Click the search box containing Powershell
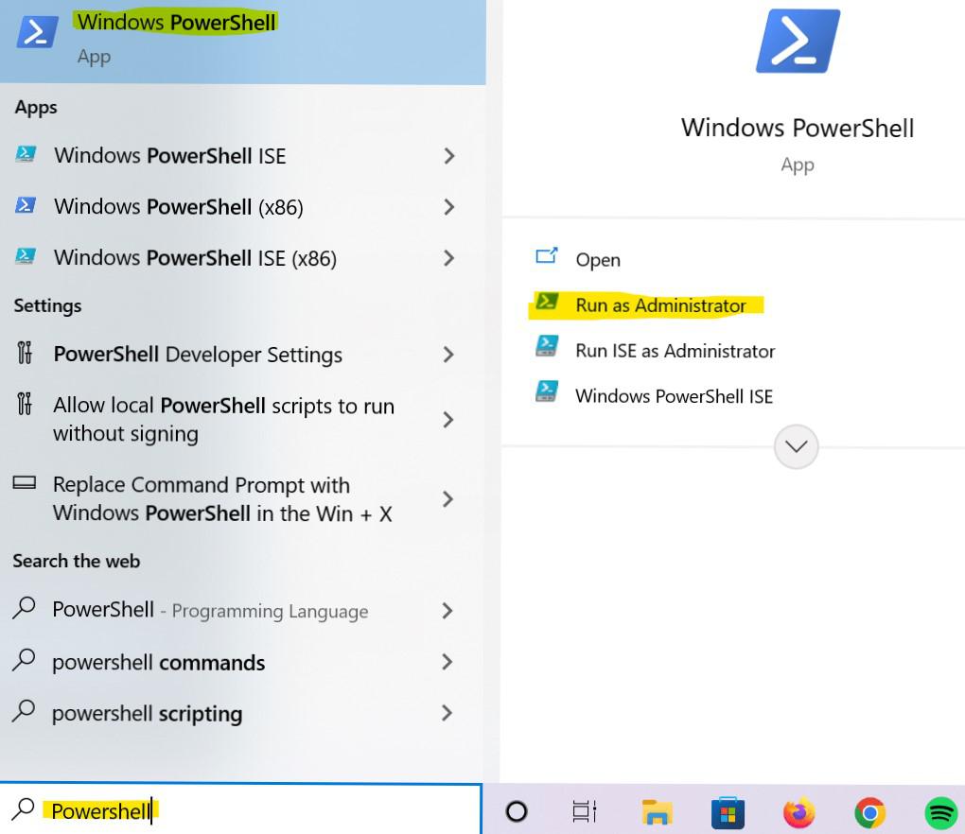 coord(240,810)
